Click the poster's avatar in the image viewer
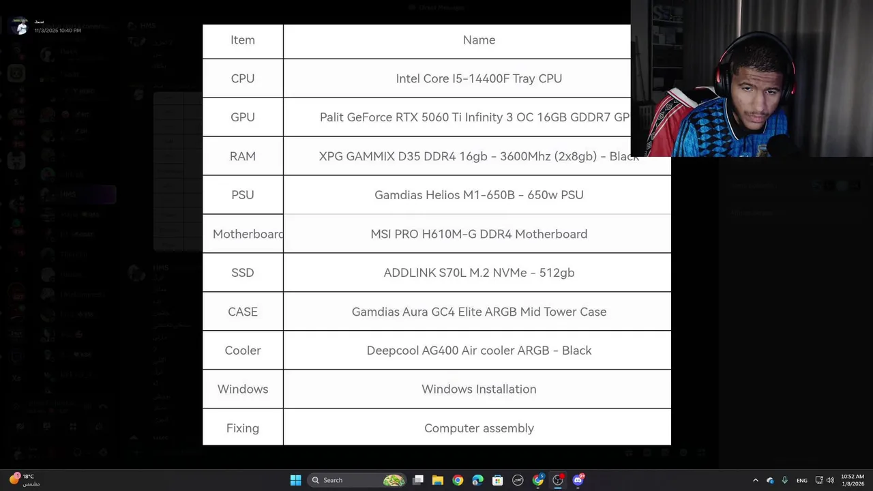The height and width of the screenshot is (491, 873). tap(20, 27)
